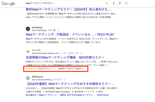Open more options for SHEshares result
155x102 pixels.
[64, 80]
